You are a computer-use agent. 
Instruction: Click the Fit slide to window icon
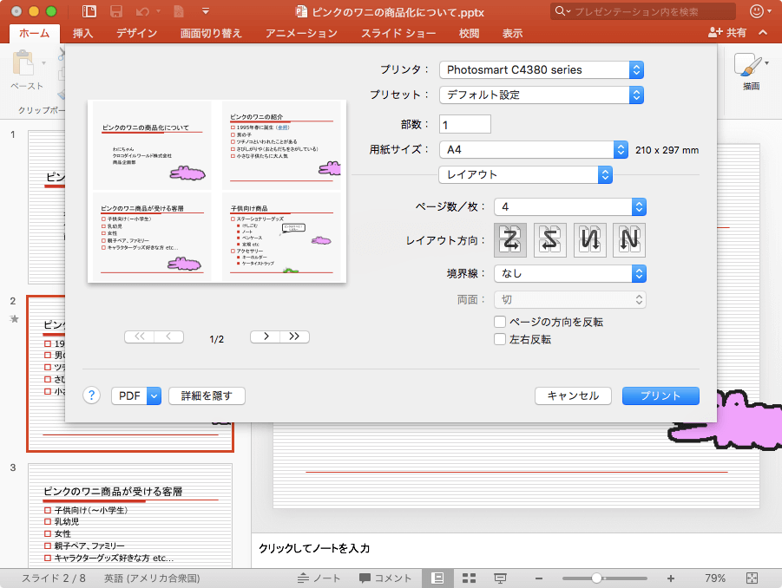tap(752, 578)
